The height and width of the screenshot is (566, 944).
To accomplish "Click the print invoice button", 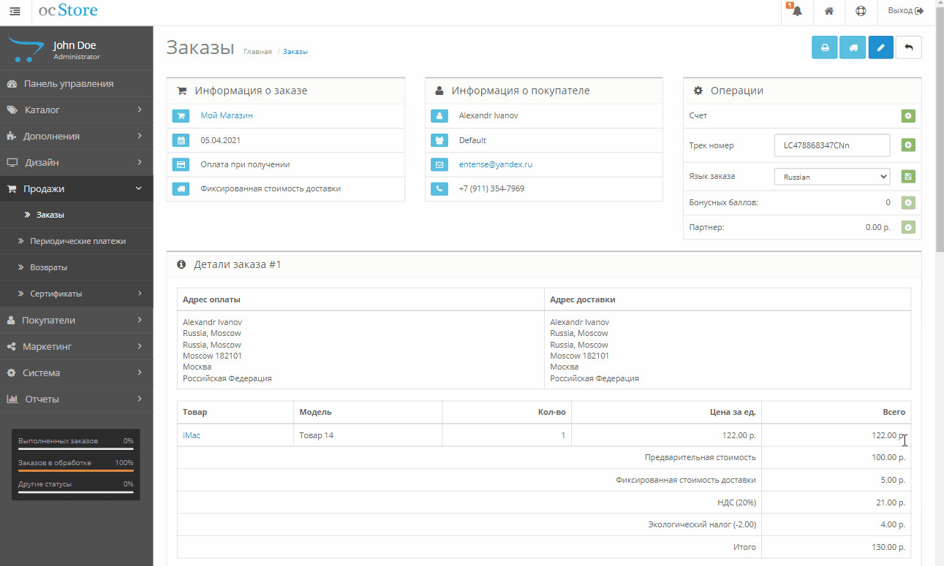I will pyautogui.click(x=825, y=47).
